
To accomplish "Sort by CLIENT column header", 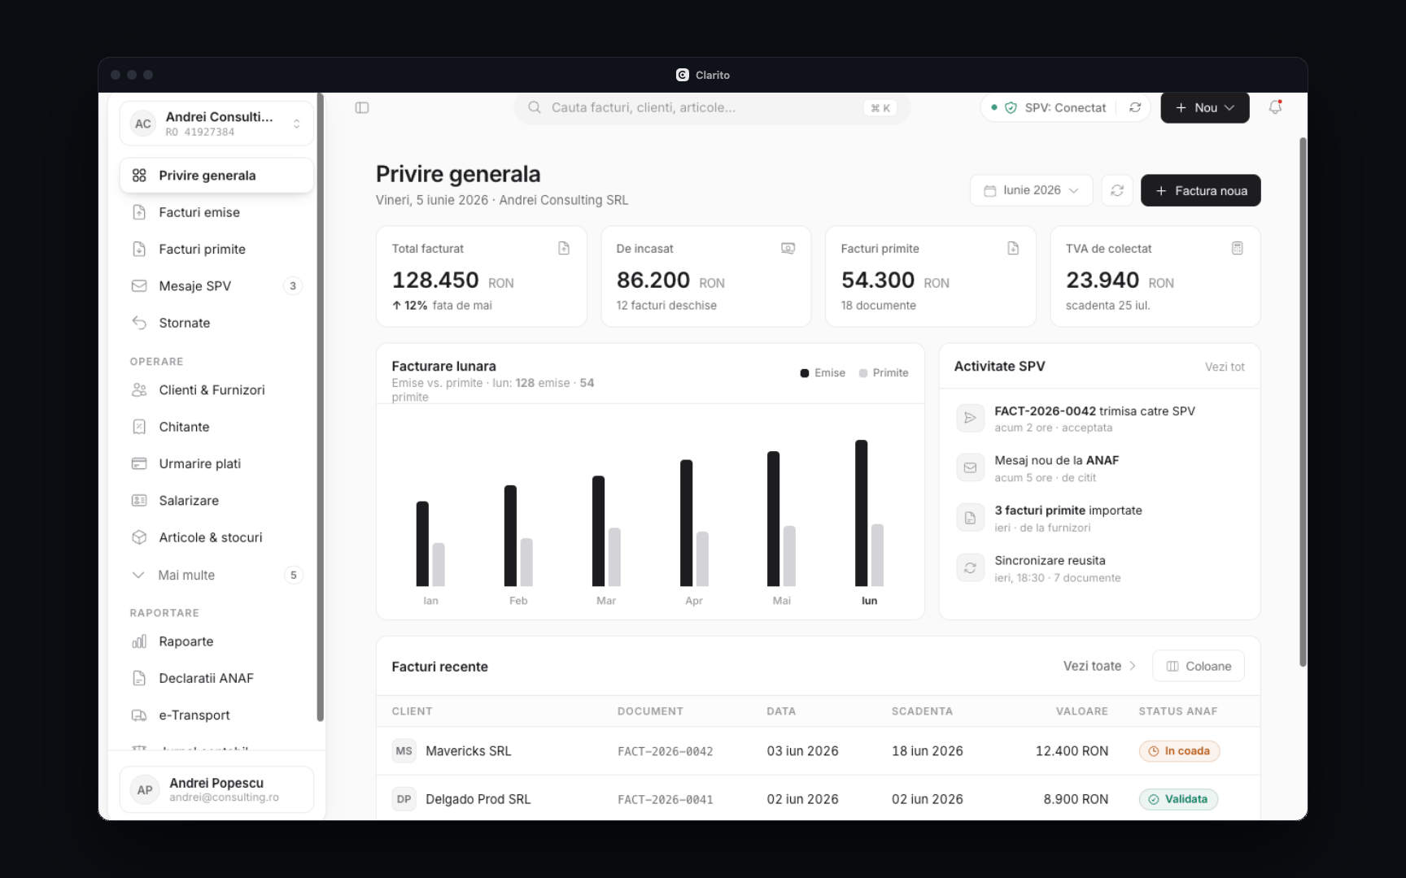I will click(412, 711).
